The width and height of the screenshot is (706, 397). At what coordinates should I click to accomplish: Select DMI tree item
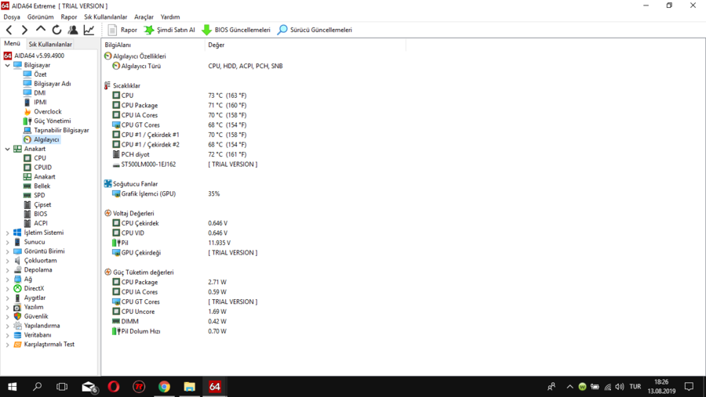pyautogui.click(x=35, y=93)
